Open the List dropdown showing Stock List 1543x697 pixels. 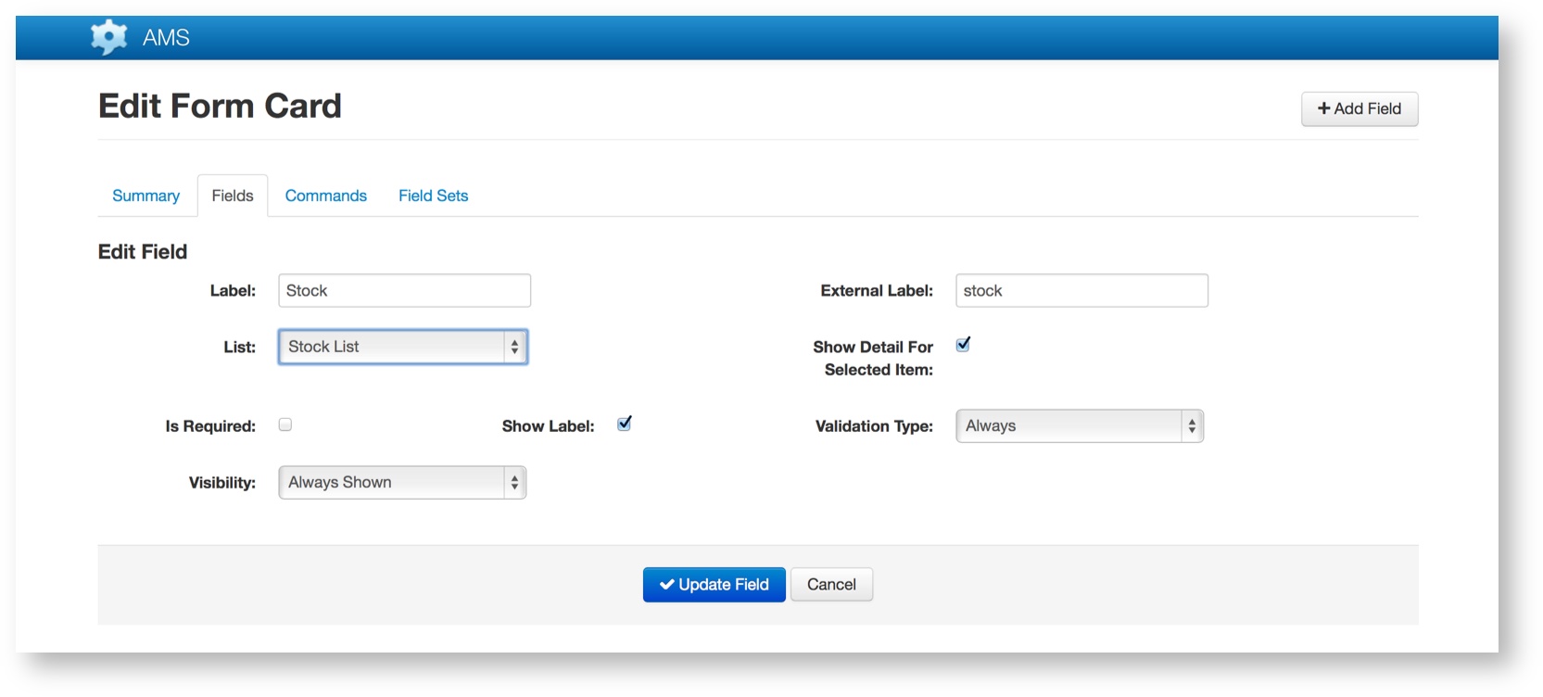(403, 347)
